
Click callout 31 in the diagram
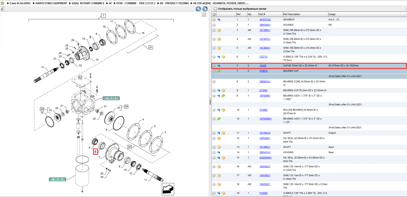(x=151, y=48)
